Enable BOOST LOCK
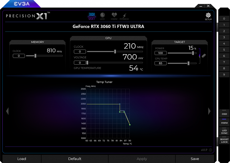This screenshot has width=230, height=163. point(224,140)
